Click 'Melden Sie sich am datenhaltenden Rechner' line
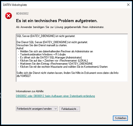Image resolution: width=133 pixels, height=126 pixels. point(57,51)
